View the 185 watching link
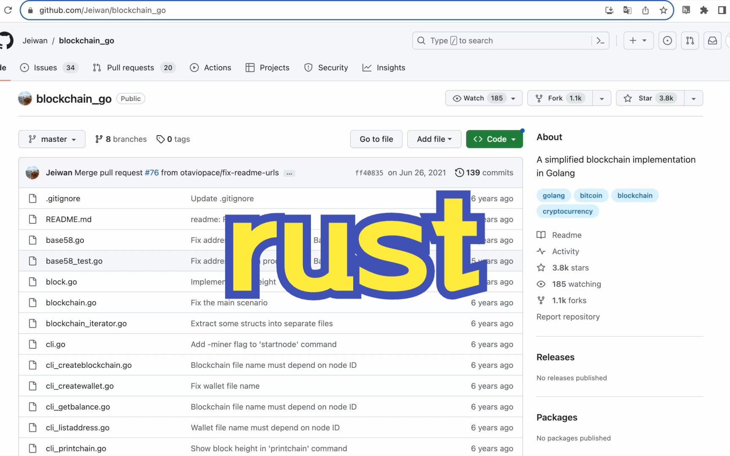 coord(569,284)
